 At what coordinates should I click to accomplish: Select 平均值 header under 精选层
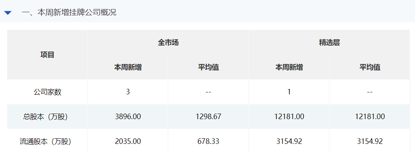point(370,67)
